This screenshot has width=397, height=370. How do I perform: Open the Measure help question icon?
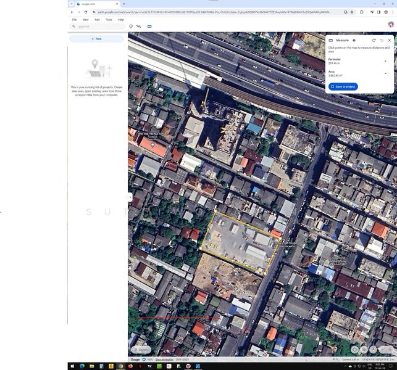coord(354,40)
